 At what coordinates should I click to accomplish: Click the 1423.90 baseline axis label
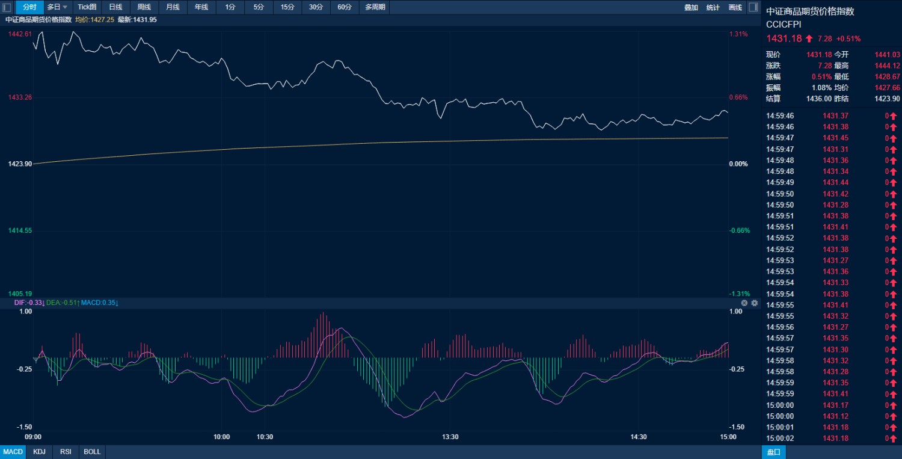[x=20, y=164]
